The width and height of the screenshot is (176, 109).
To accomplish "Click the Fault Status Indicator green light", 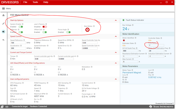I will point(123,20).
